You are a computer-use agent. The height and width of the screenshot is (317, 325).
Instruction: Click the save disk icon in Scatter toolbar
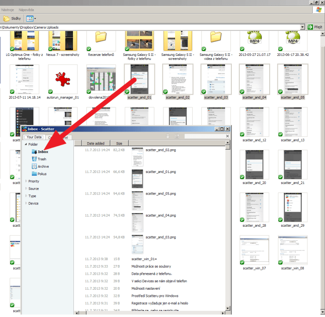click(177, 136)
